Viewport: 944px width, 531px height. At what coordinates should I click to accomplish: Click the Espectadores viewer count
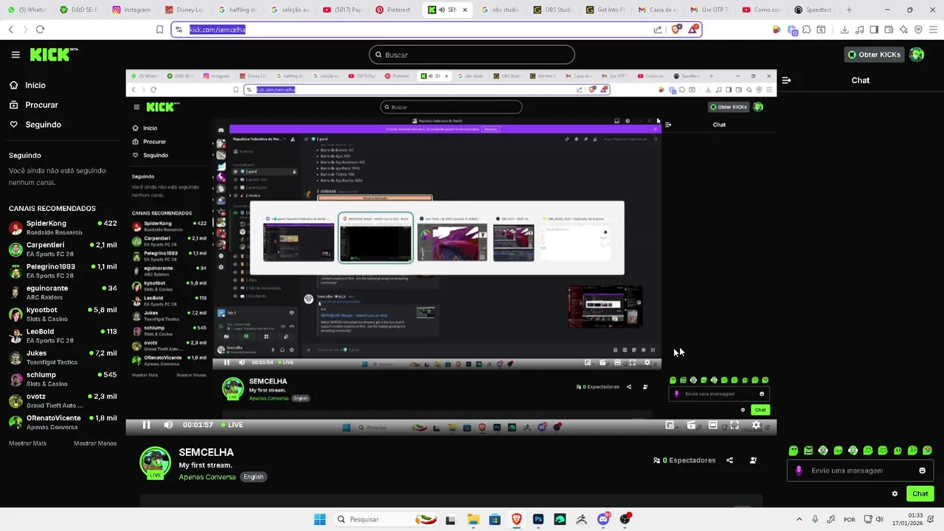point(684,460)
